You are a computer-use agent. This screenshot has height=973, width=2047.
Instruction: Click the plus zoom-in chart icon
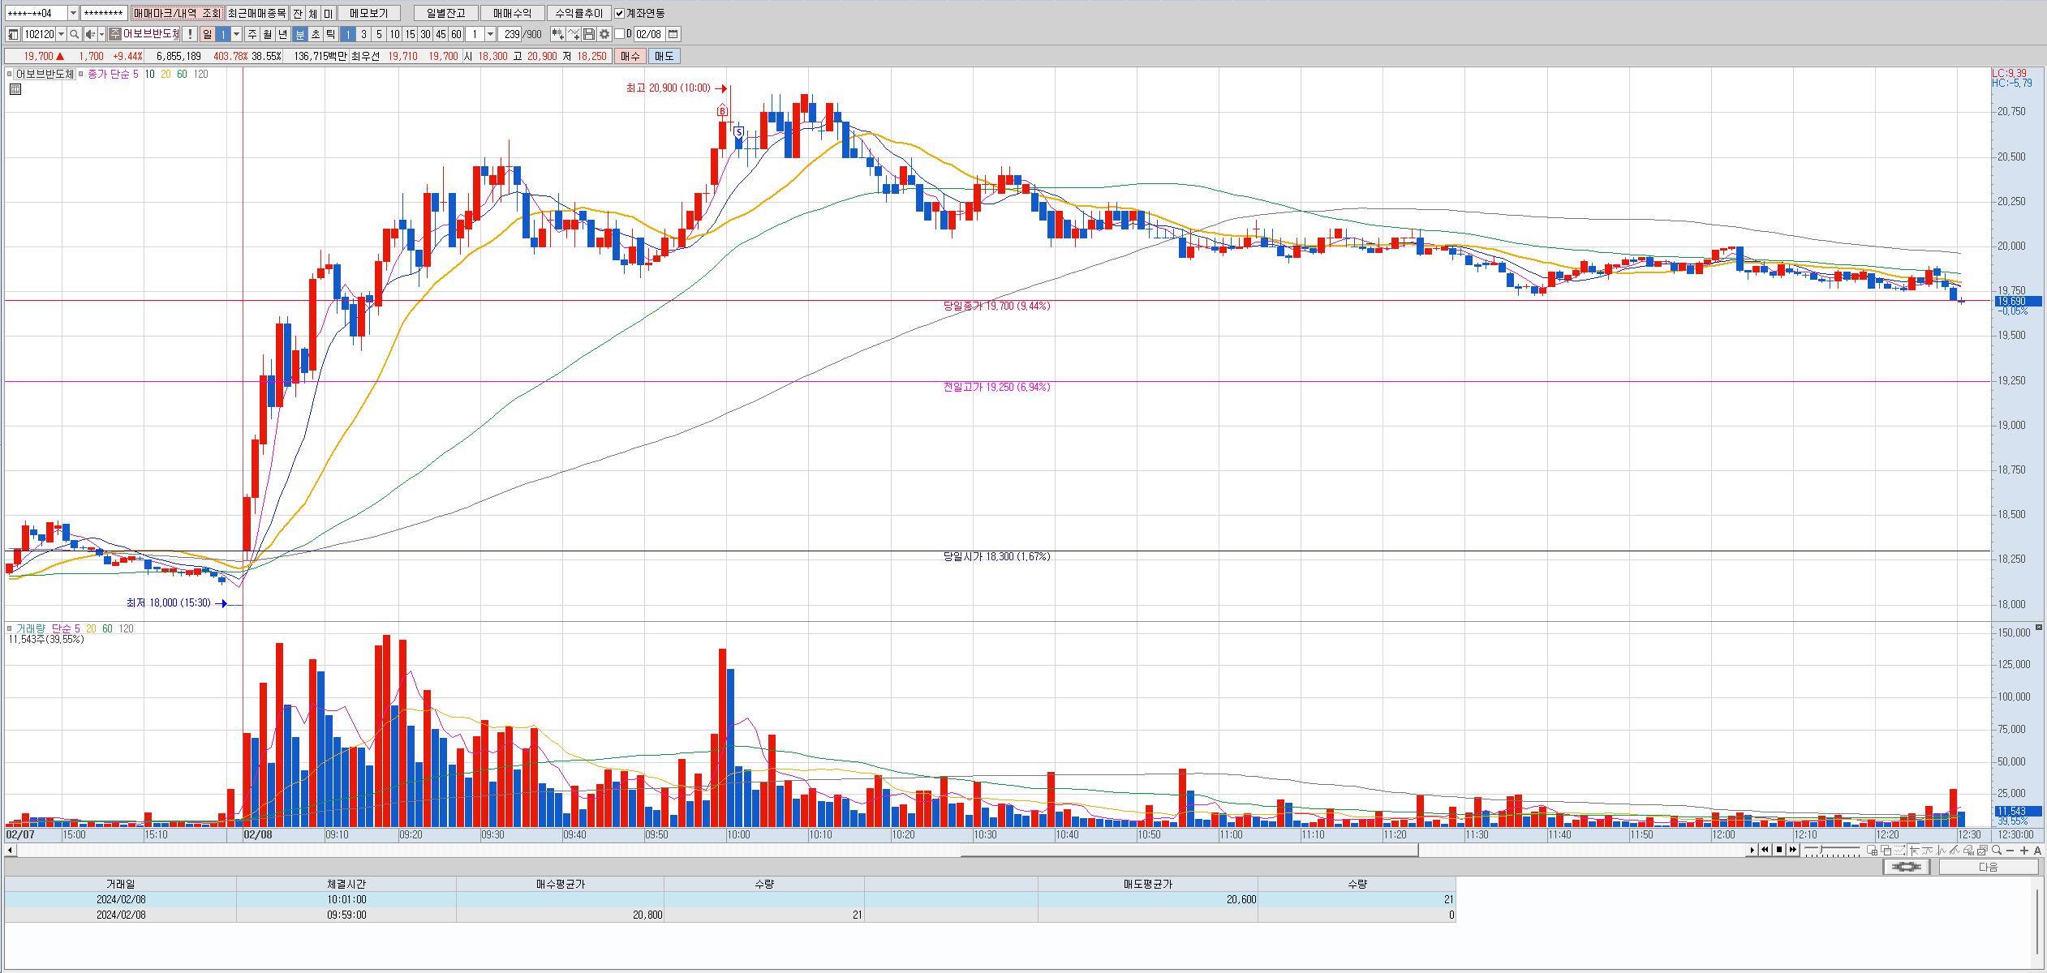tap(2024, 850)
